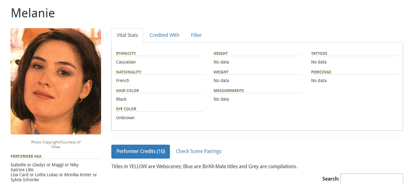Viewport: 418px width, 184px height.
Task: Click the alias Monika Kreier
Action: coord(78,174)
